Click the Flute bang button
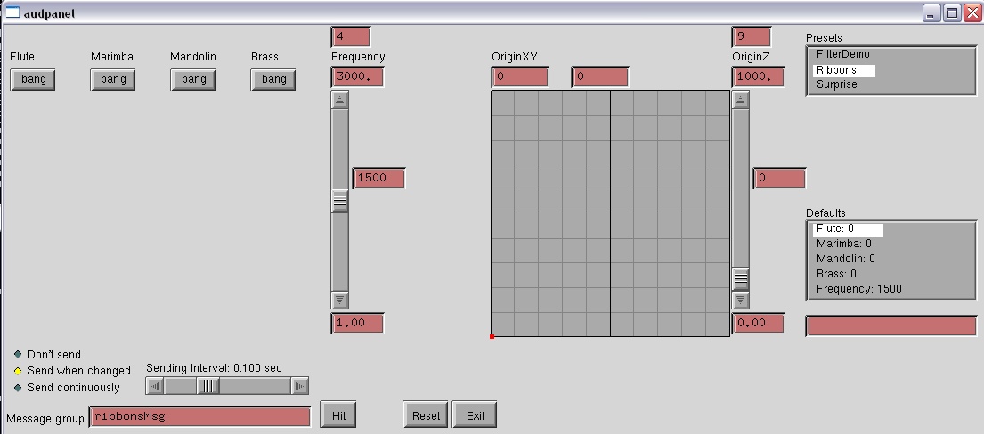Viewport: 984px width, 434px height. 33,79
